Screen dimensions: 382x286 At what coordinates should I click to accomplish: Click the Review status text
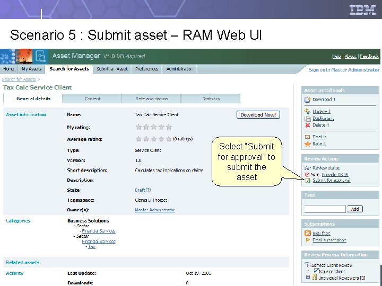pos(326,168)
